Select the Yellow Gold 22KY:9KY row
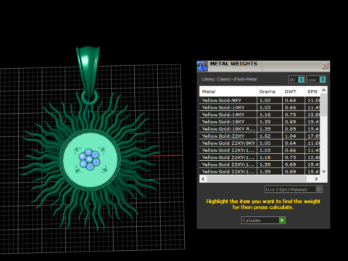Viewport: 348px width, 261px height. (x=260, y=143)
